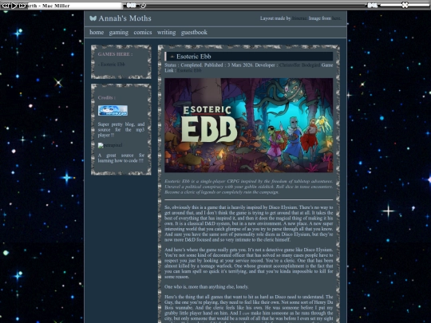Go to the gaming section
This screenshot has width=431, height=323.
coord(118,33)
